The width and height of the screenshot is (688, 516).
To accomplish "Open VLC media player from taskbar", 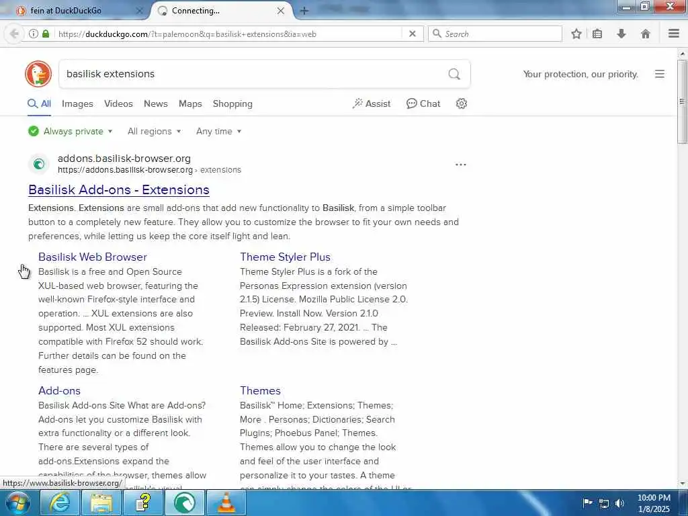I will 226,503.
